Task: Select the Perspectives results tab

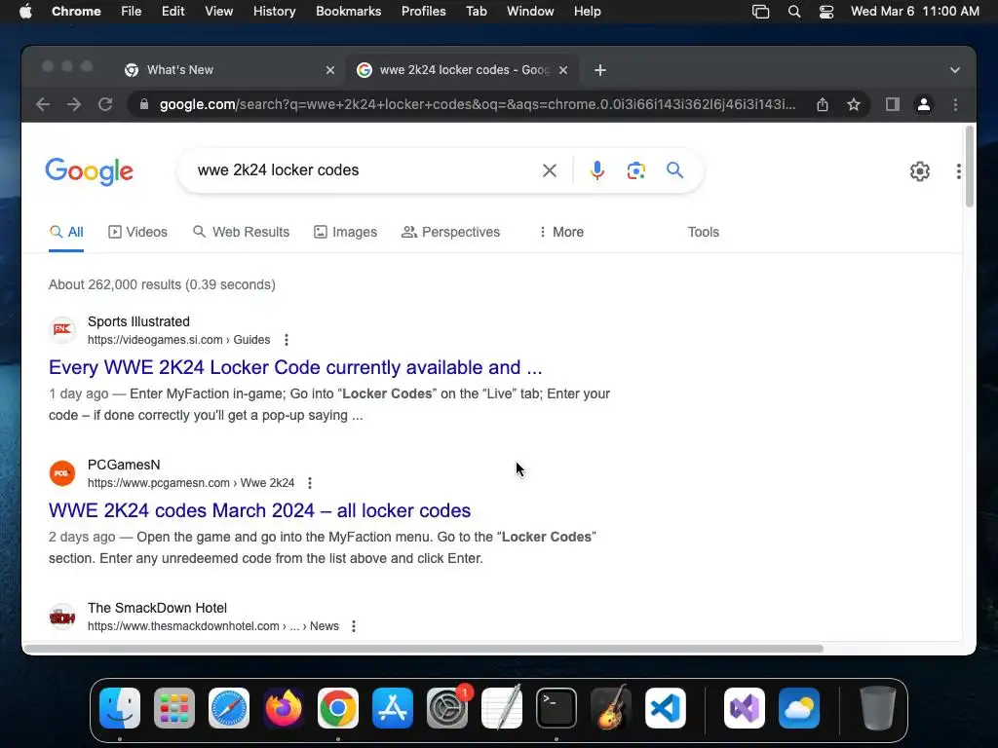Action: (450, 232)
